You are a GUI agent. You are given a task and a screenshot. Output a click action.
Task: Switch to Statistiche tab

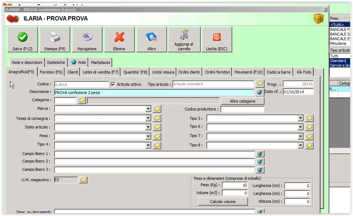(x=56, y=62)
